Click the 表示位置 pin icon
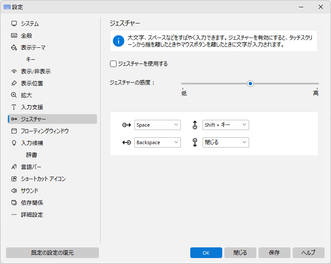 point(14,83)
